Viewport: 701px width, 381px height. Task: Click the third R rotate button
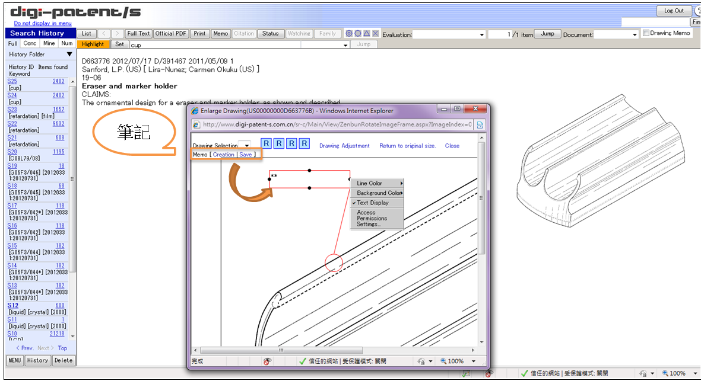291,143
